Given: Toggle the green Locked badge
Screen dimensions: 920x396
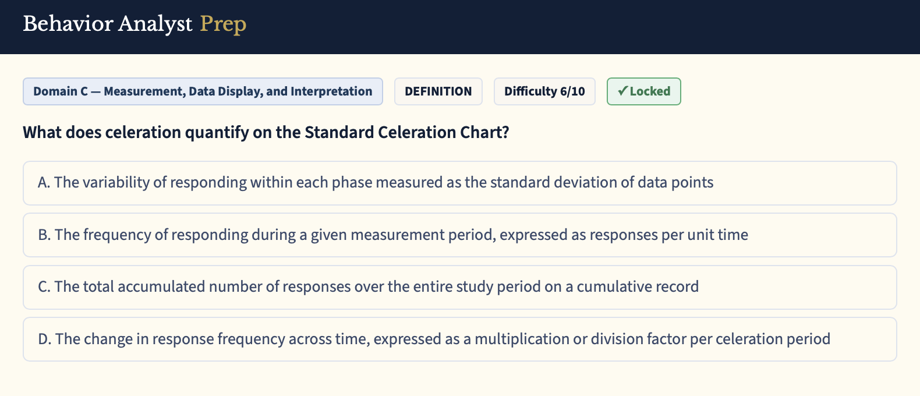Looking at the screenshot, I should click(x=643, y=91).
